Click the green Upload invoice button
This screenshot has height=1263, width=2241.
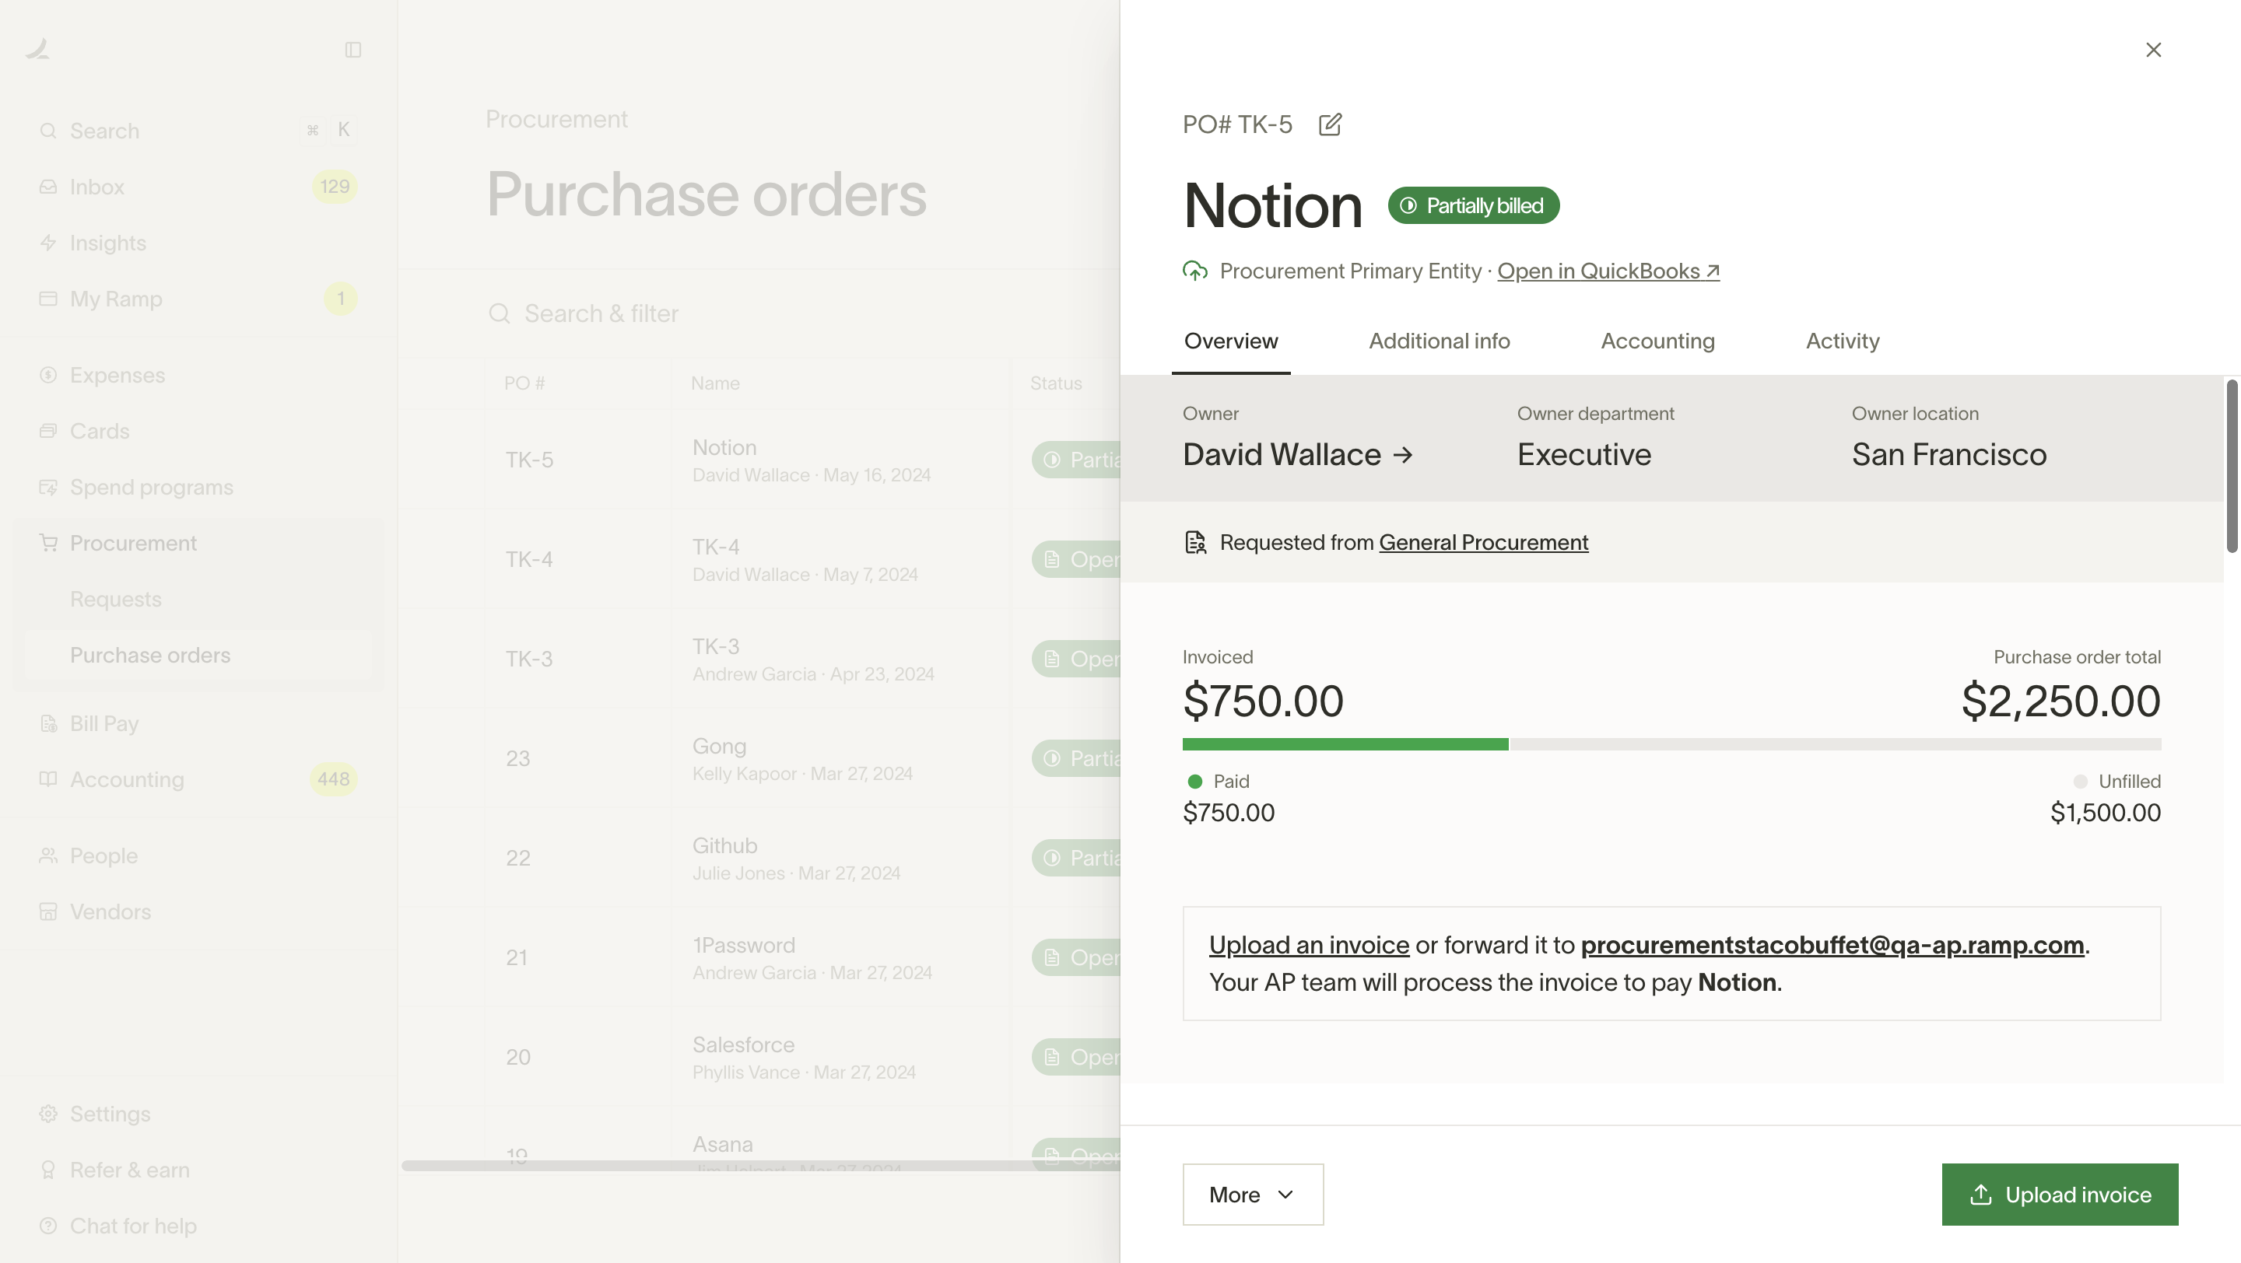[x=2059, y=1195]
